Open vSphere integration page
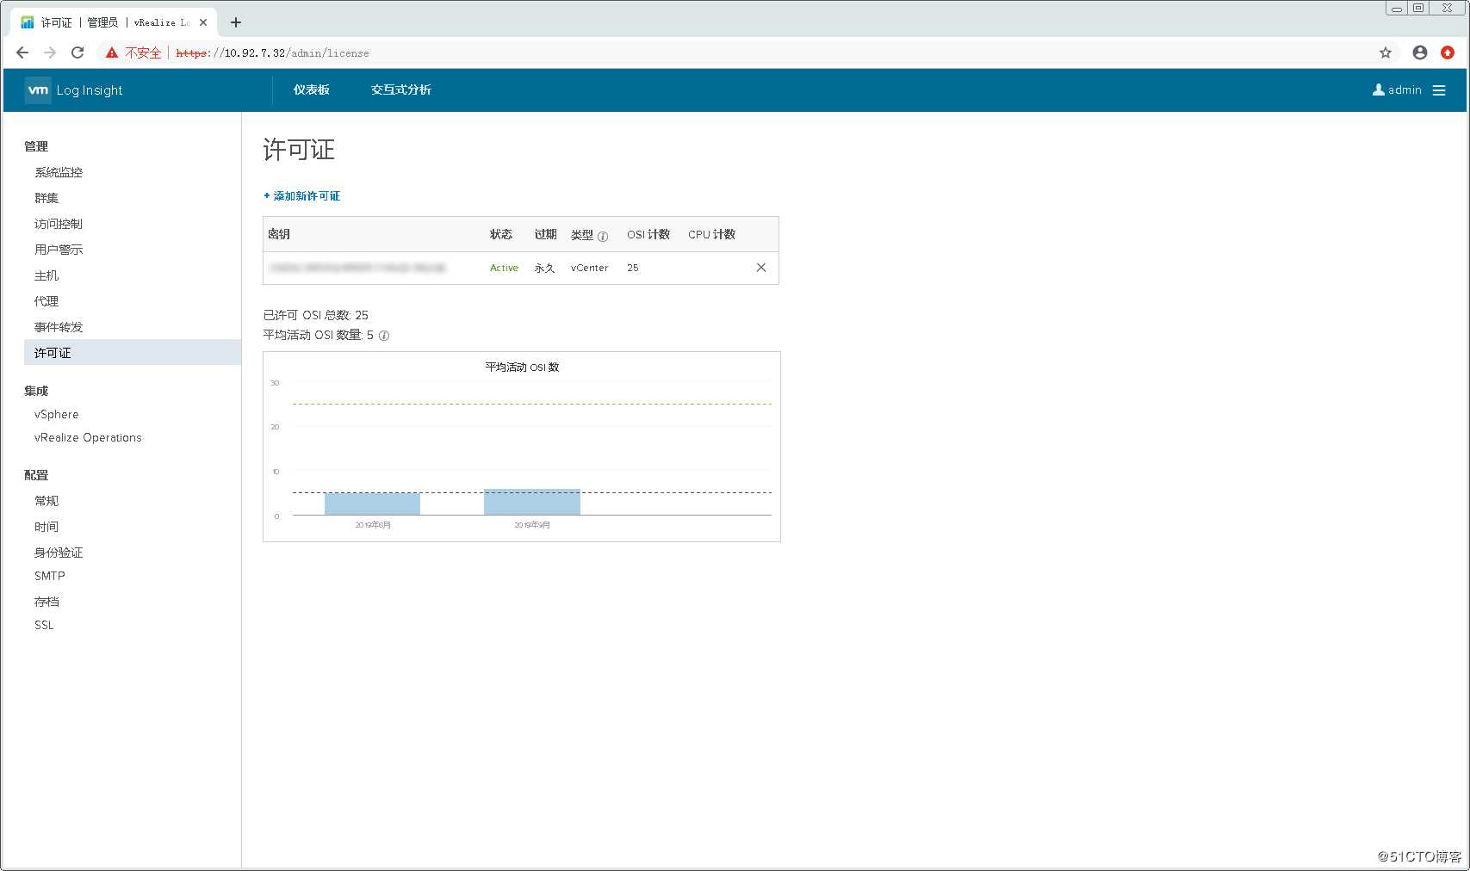The width and height of the screenshot is (1470, 871). pos(57,415)
